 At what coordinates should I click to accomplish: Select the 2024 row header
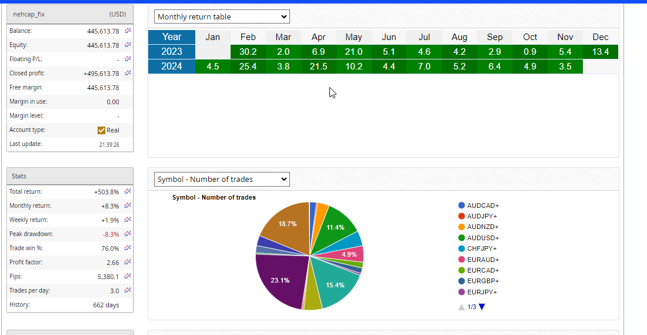[171, 67]
